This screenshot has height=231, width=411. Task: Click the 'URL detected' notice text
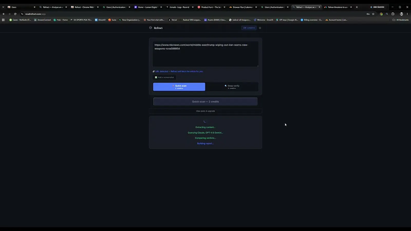coord(179,71)
